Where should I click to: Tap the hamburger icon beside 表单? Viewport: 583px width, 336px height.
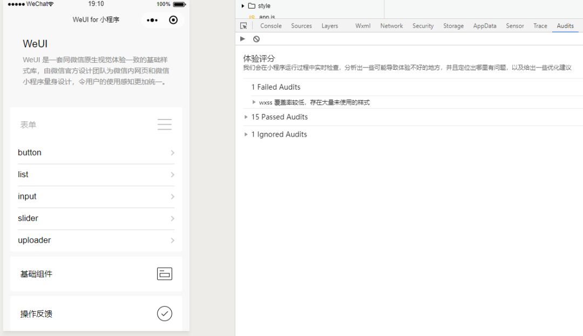point(164,124)
